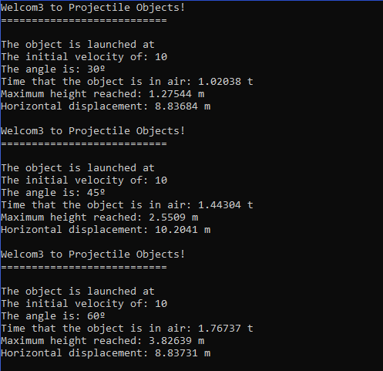Viewport: 383px width, 371px height.
Task: Click the last "The initial velocity of: 10" line
Action: tap(84, 304)
